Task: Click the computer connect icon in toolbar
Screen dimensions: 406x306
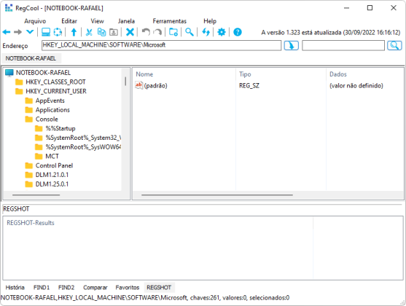Action: click(x=46, y=32)
